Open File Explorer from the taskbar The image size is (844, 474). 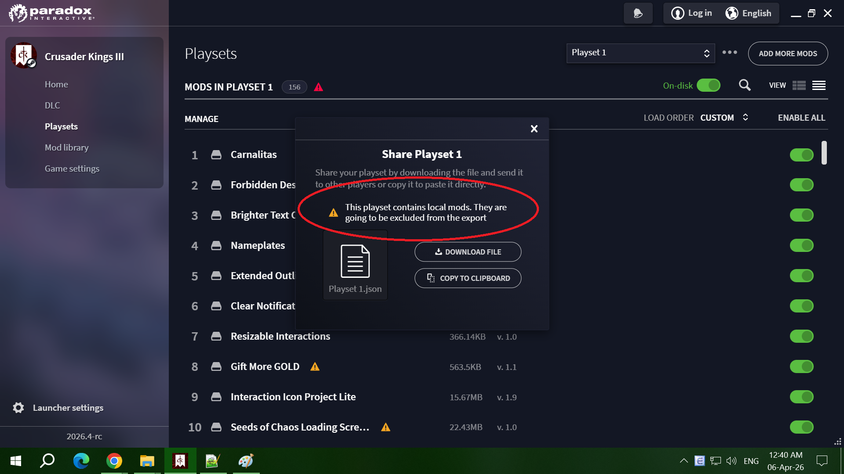(147, 461)
